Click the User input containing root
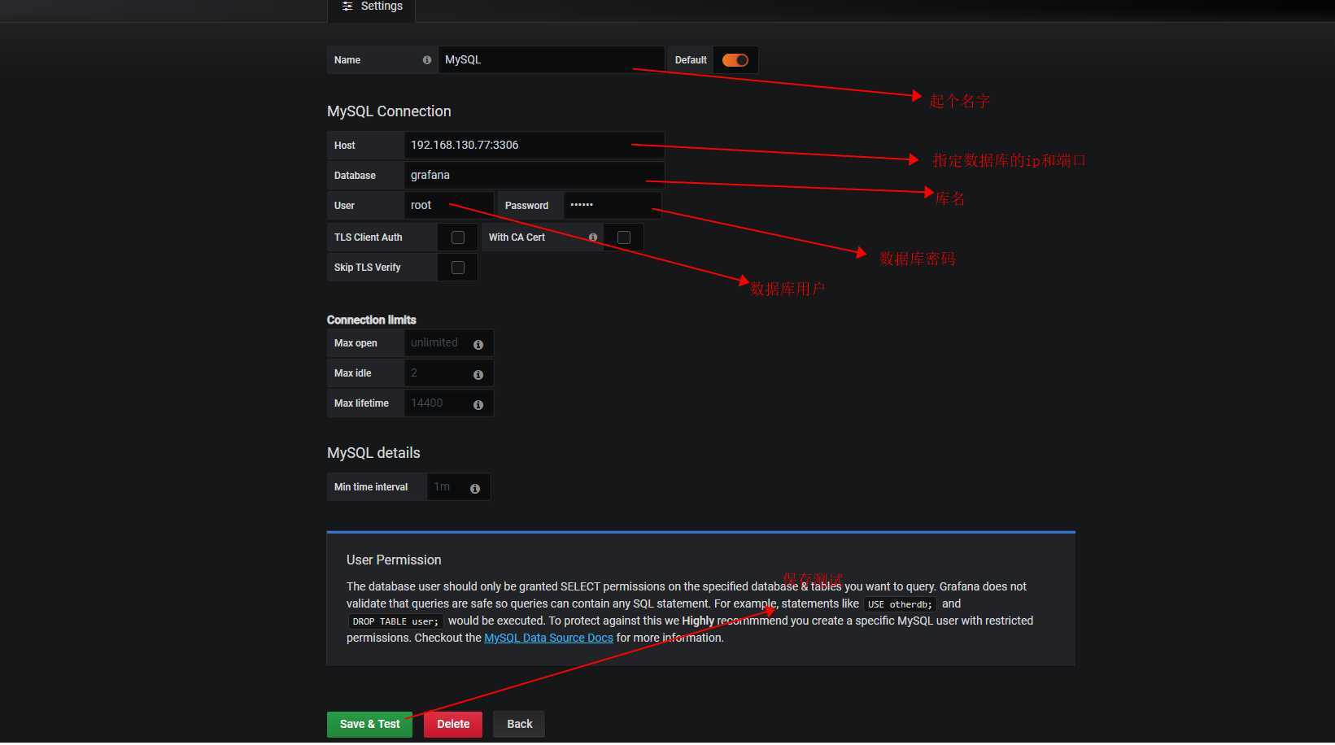The width and height of the screenshot is (1335, 745). pyautogui.click(x=449, y=206)
